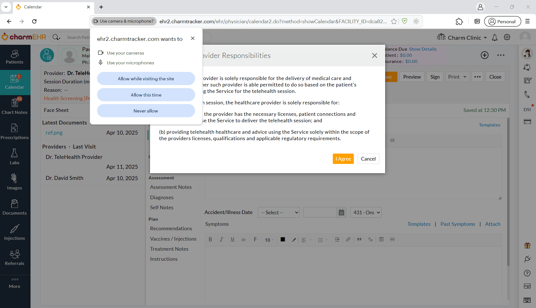Open the Print dropdown arrow
This screenshot has height=308, width=536.
pos(465,77)
